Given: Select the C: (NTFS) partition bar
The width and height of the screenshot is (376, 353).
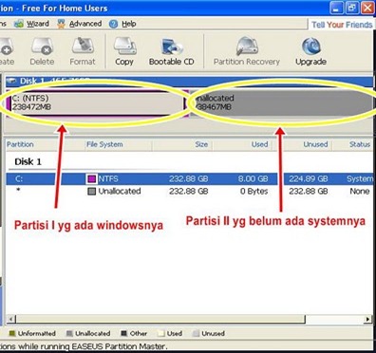Looking at the screenshot, I should (x=98, y=103).
